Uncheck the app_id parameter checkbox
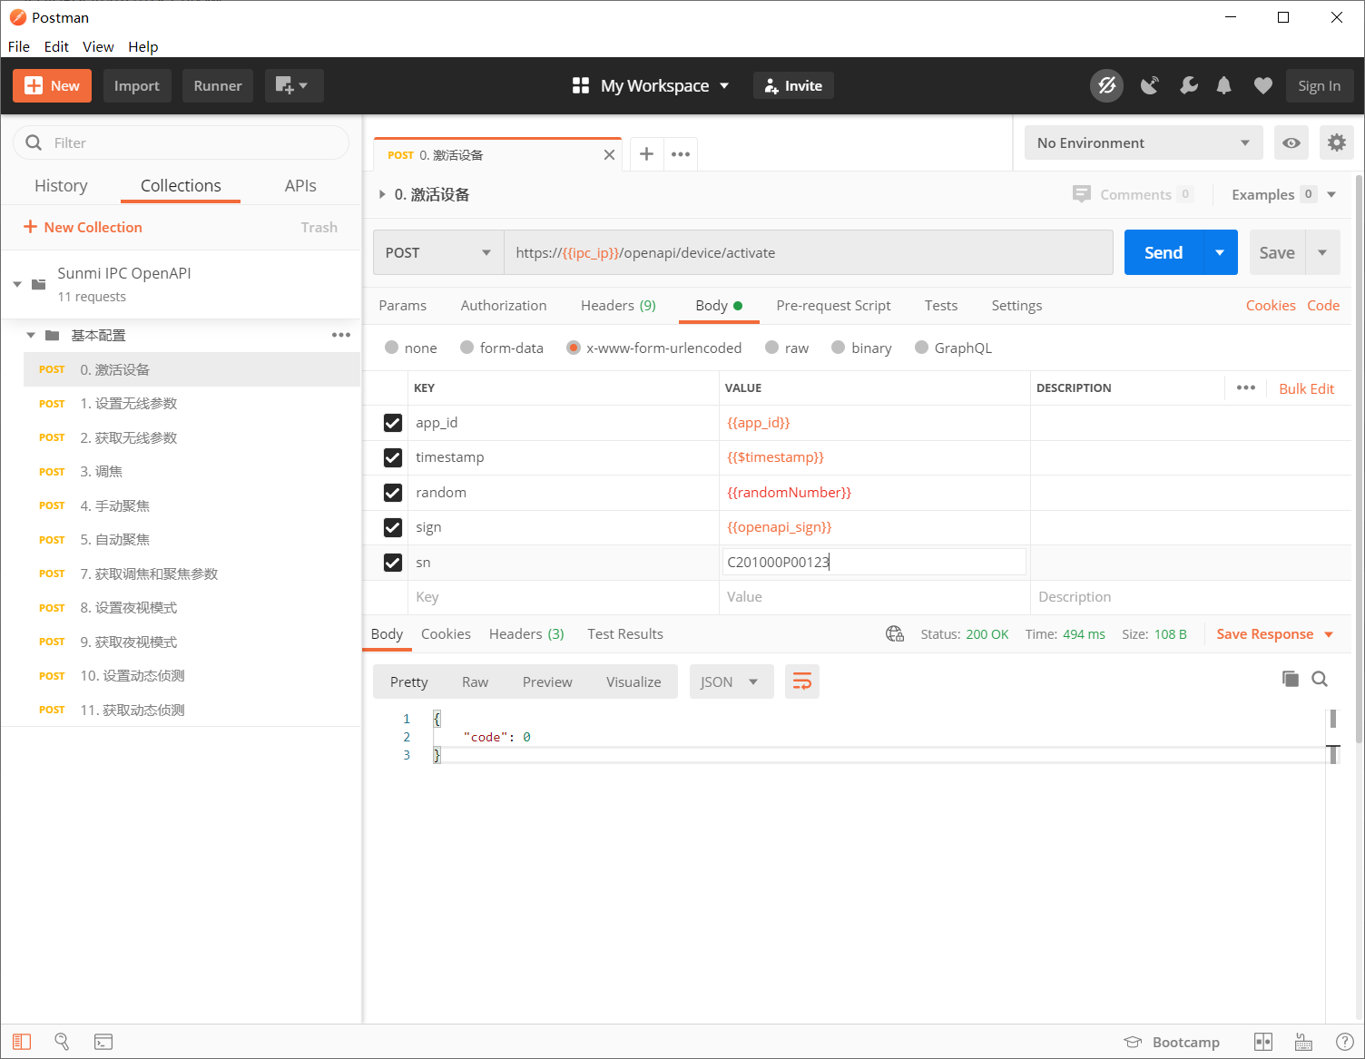The height and width of the screenshot is (1059, 1365). click(393, 423)
